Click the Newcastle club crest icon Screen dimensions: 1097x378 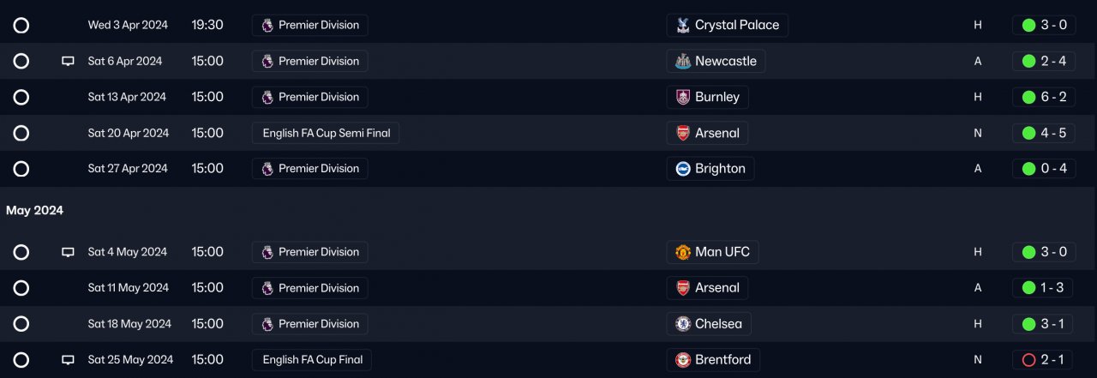[682, 61]
